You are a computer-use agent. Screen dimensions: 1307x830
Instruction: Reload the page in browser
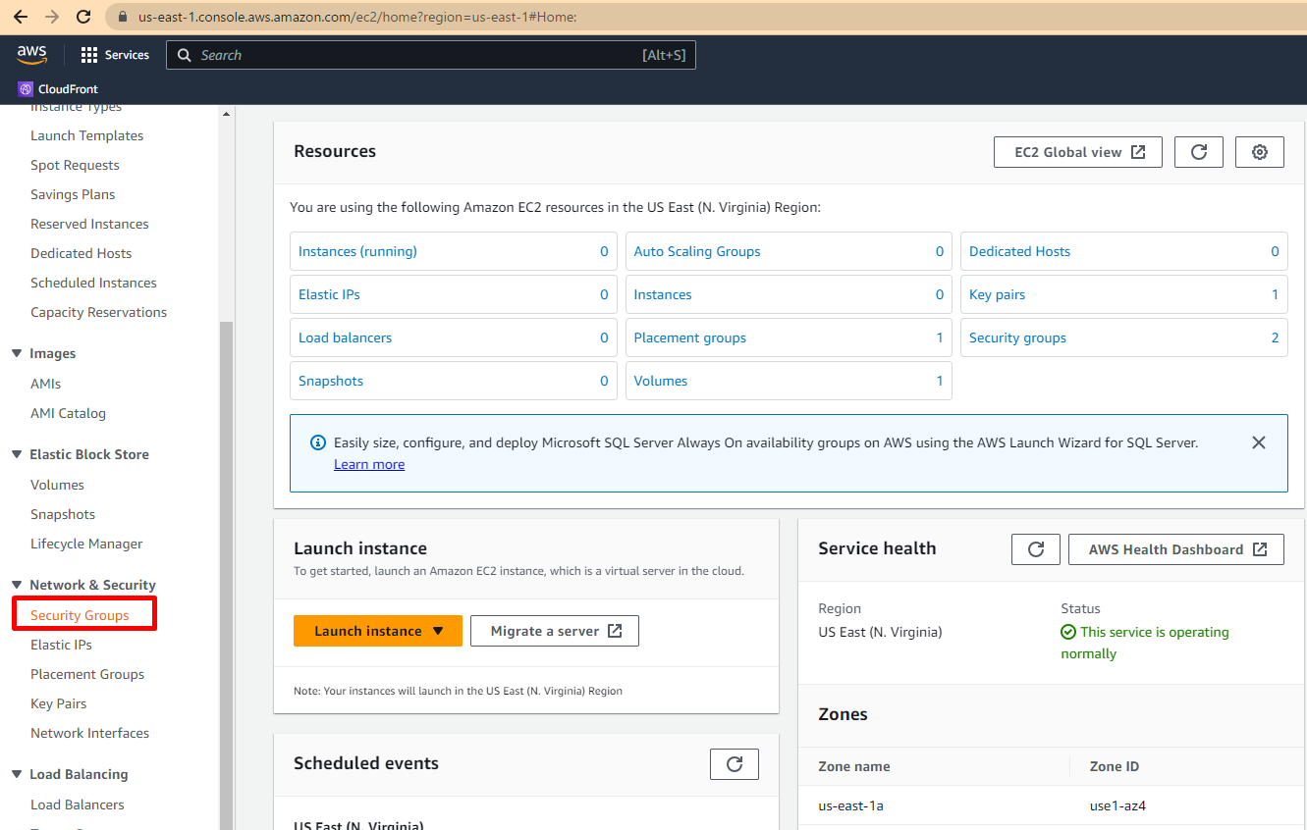coord(83,17)
